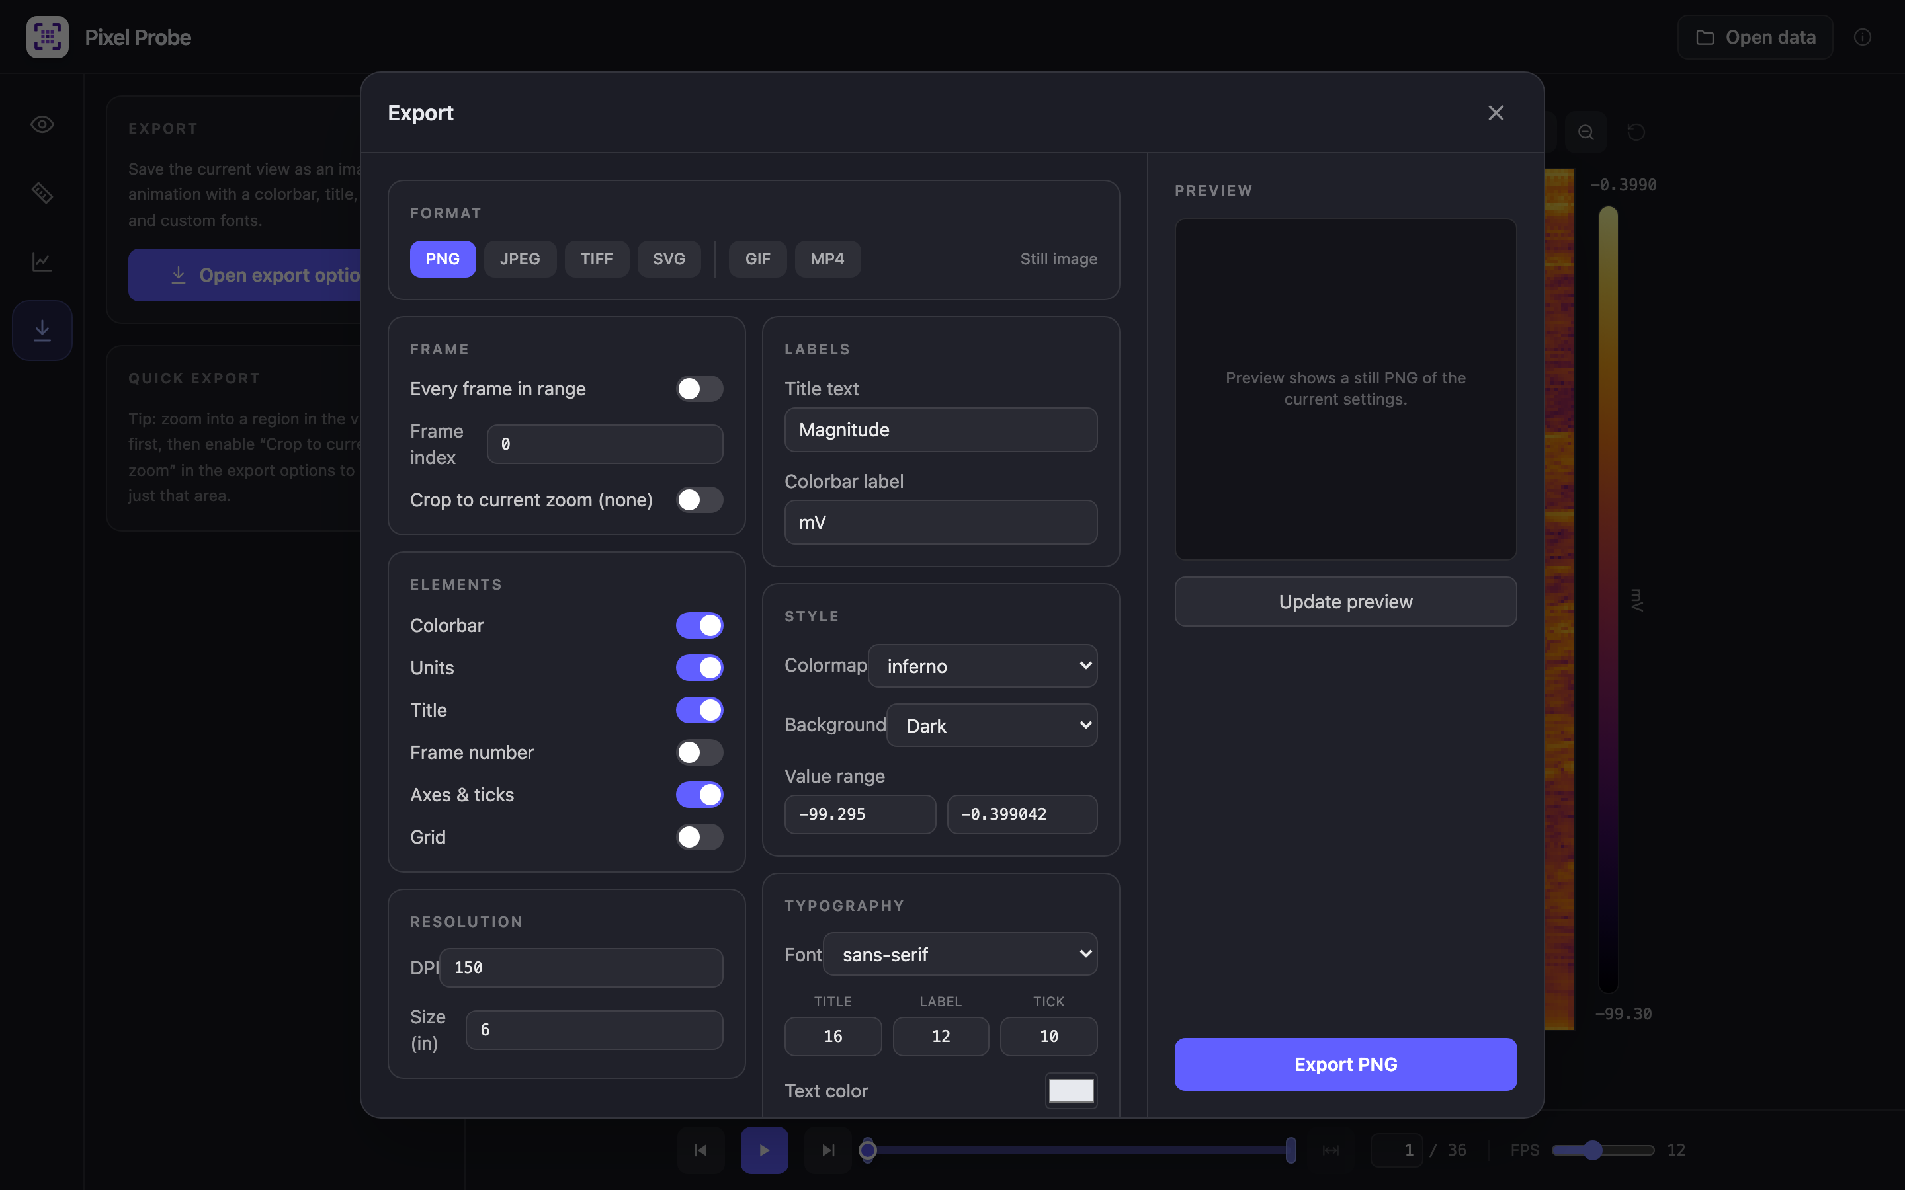Select the export download sidebar icon
Screen dimensions: 1905x1190
tap(42, 331)
